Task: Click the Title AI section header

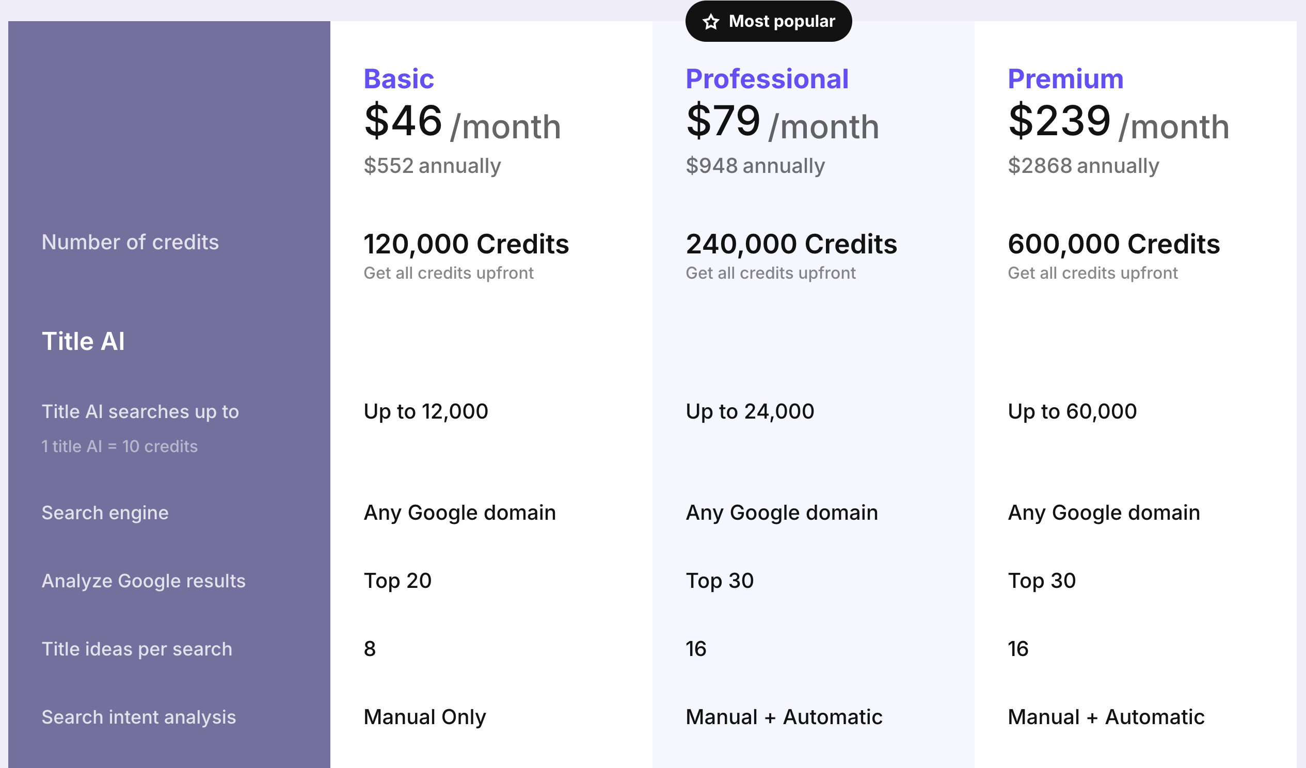Action: (84, 341)
